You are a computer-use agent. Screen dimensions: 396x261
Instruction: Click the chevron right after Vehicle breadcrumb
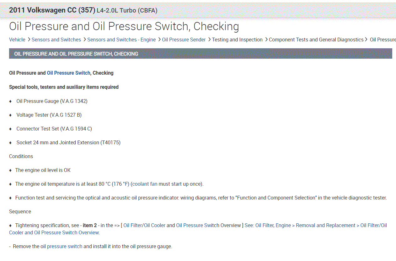[29, 40]
